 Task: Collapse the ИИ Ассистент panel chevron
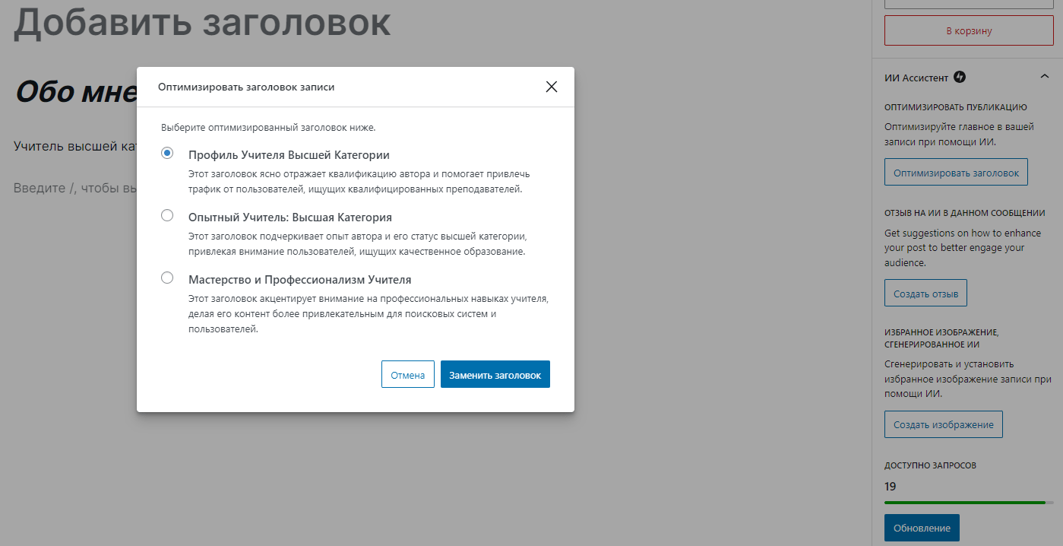click(x=1045, y=77)
